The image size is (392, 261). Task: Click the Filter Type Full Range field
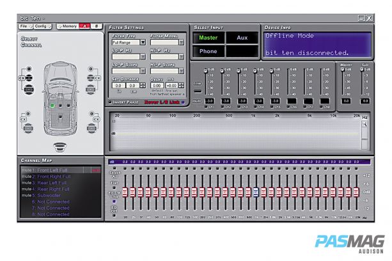(126, 42)
